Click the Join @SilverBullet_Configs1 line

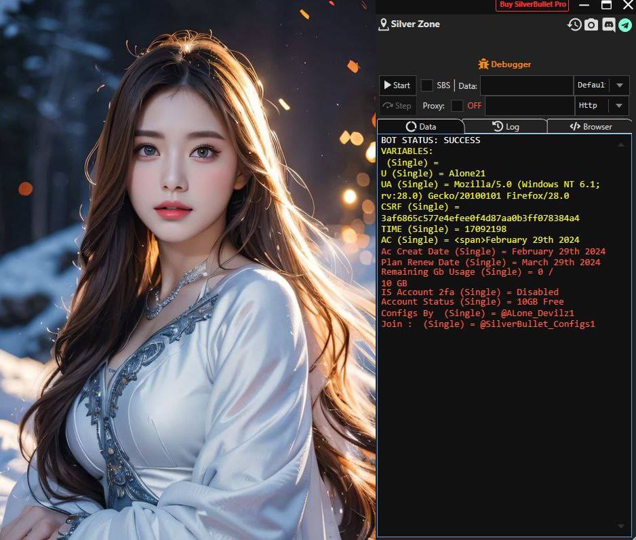[x=488, y=324]
